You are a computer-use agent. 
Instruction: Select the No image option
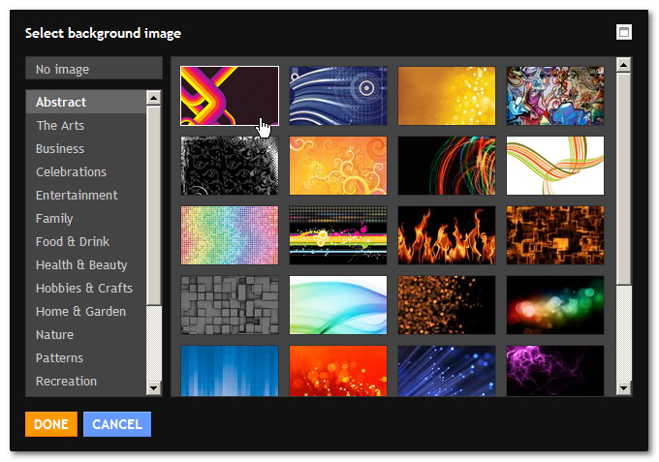coord(94,69)
